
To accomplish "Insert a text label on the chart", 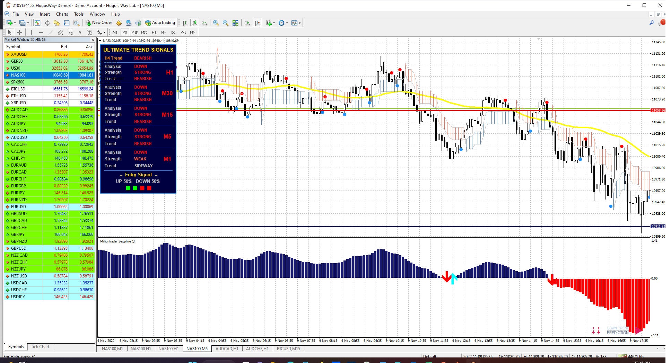I will coord(90,32).
